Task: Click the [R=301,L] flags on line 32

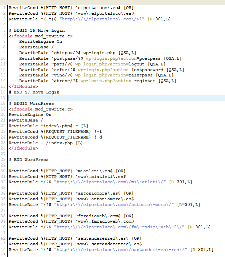Action: click(x=180, y=182)
